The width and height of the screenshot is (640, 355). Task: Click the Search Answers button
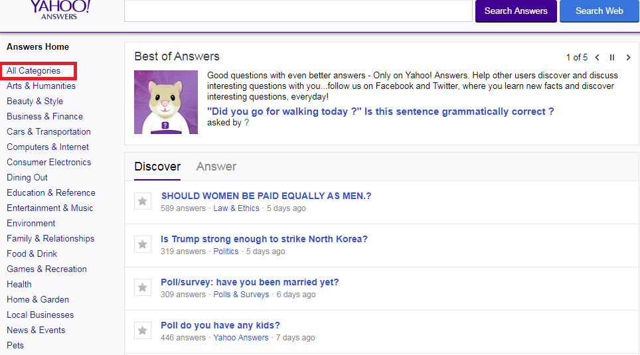516,11
